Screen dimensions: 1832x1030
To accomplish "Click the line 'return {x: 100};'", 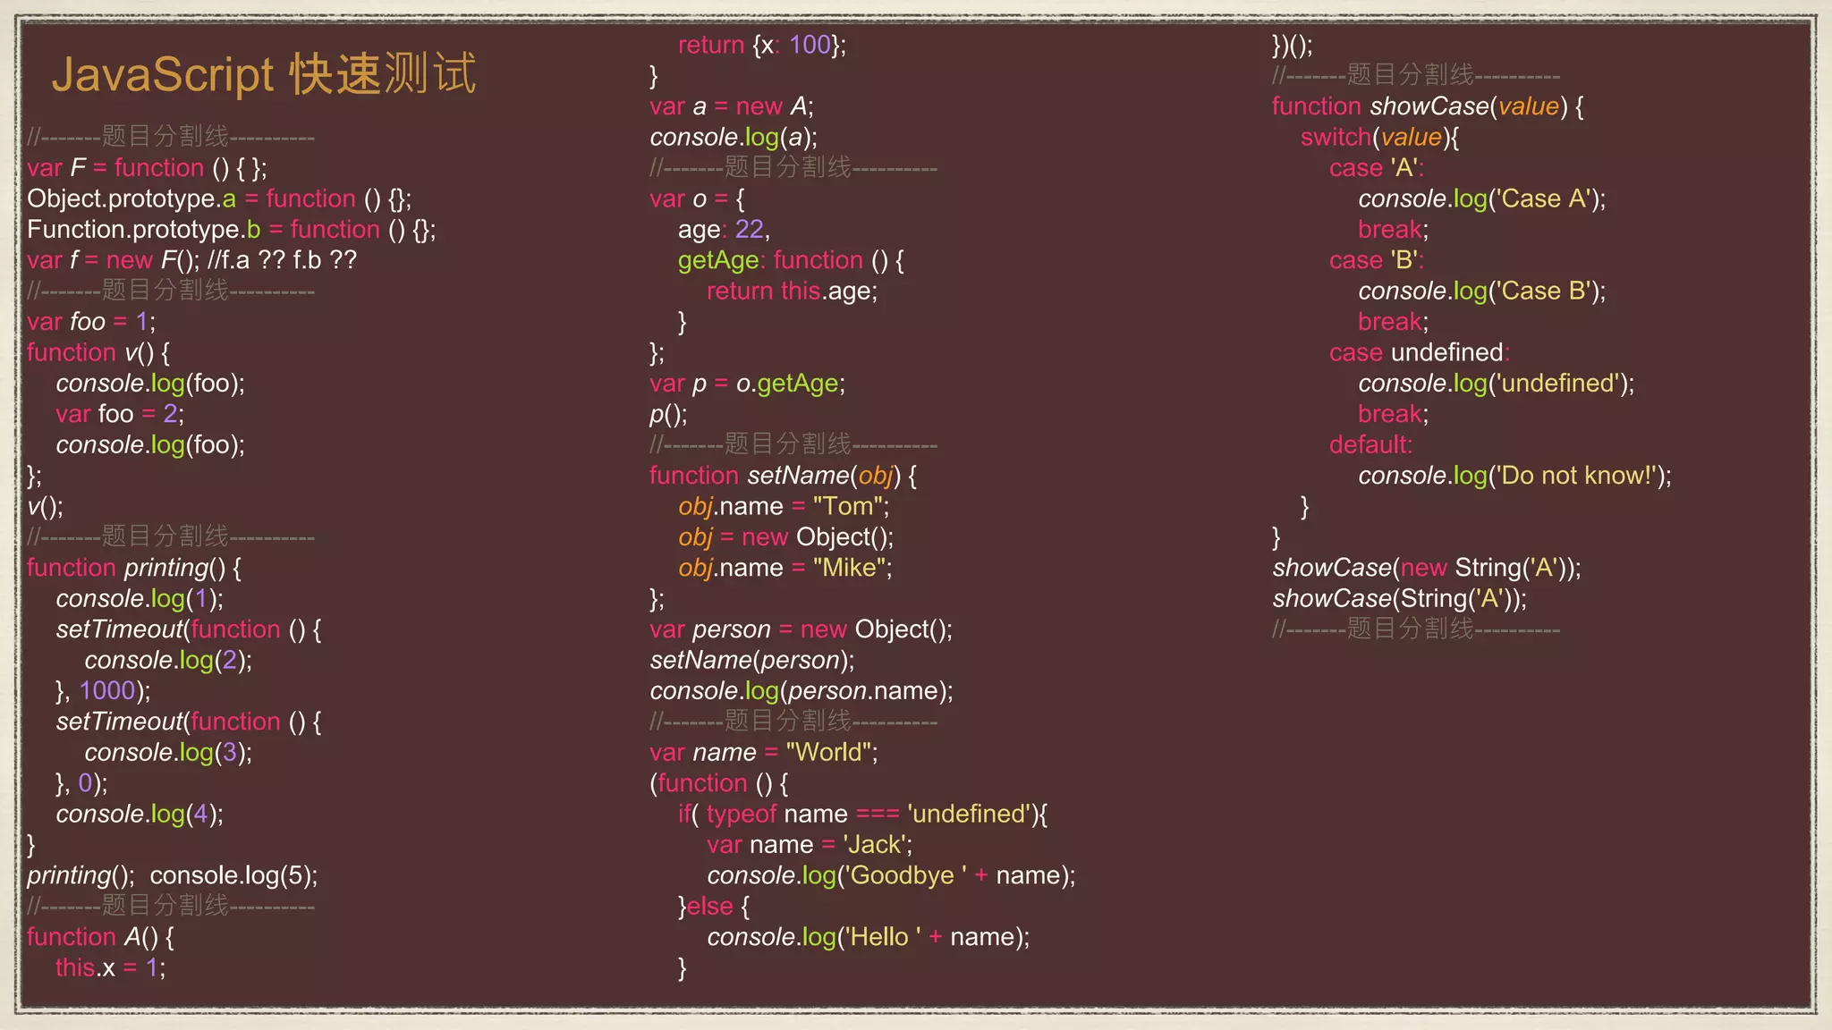I will pyautogui.click(x=762, y=45).
